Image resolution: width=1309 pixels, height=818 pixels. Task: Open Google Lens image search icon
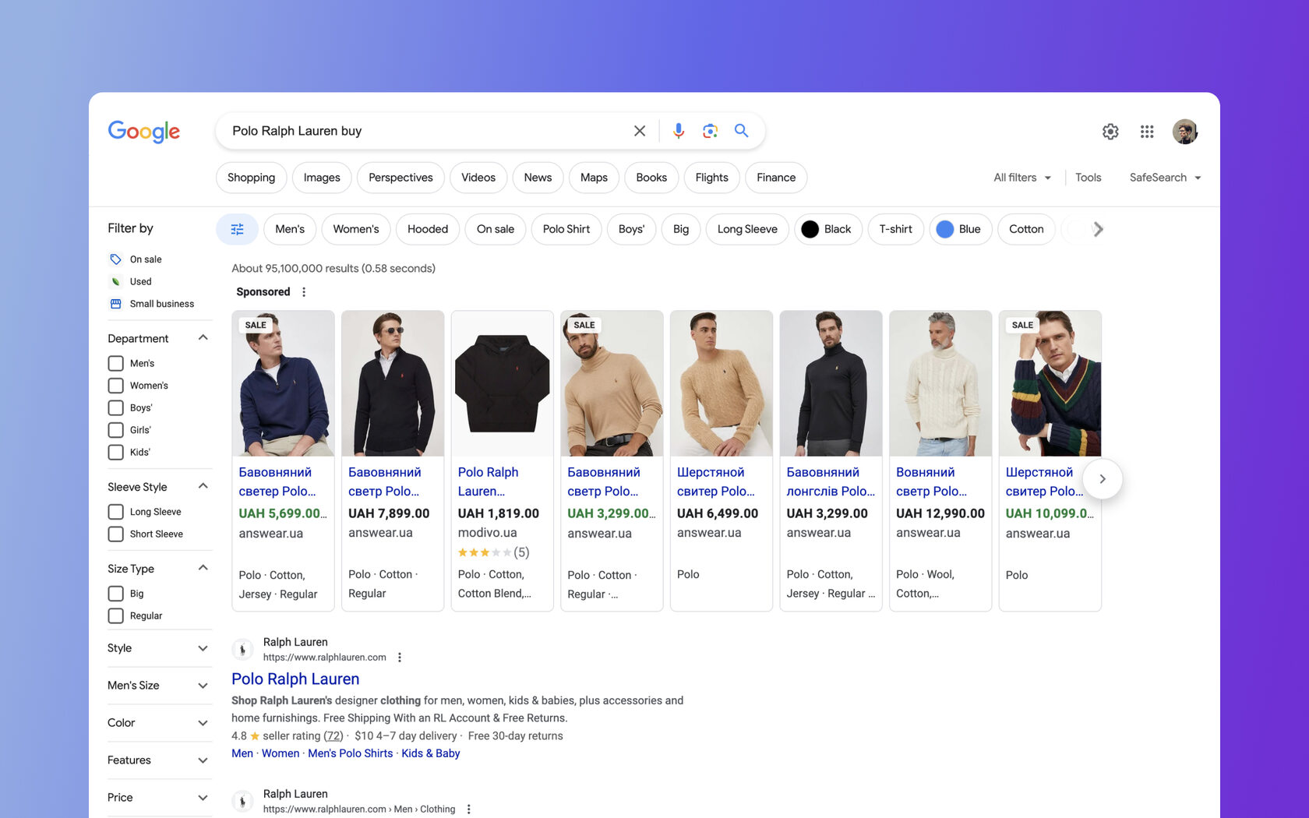click(x=710, y=131)
